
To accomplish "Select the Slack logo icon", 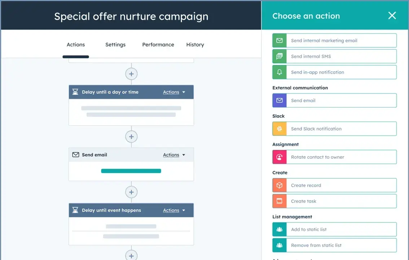I will [x=279, y=129].
